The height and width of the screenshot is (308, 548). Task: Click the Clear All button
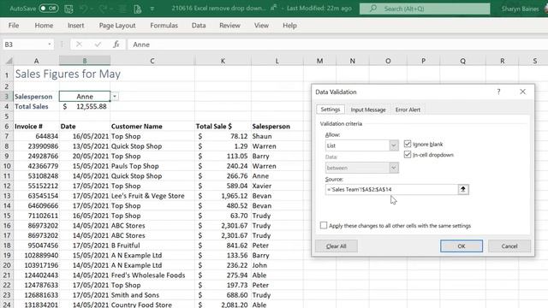click(x=336, y=246)
